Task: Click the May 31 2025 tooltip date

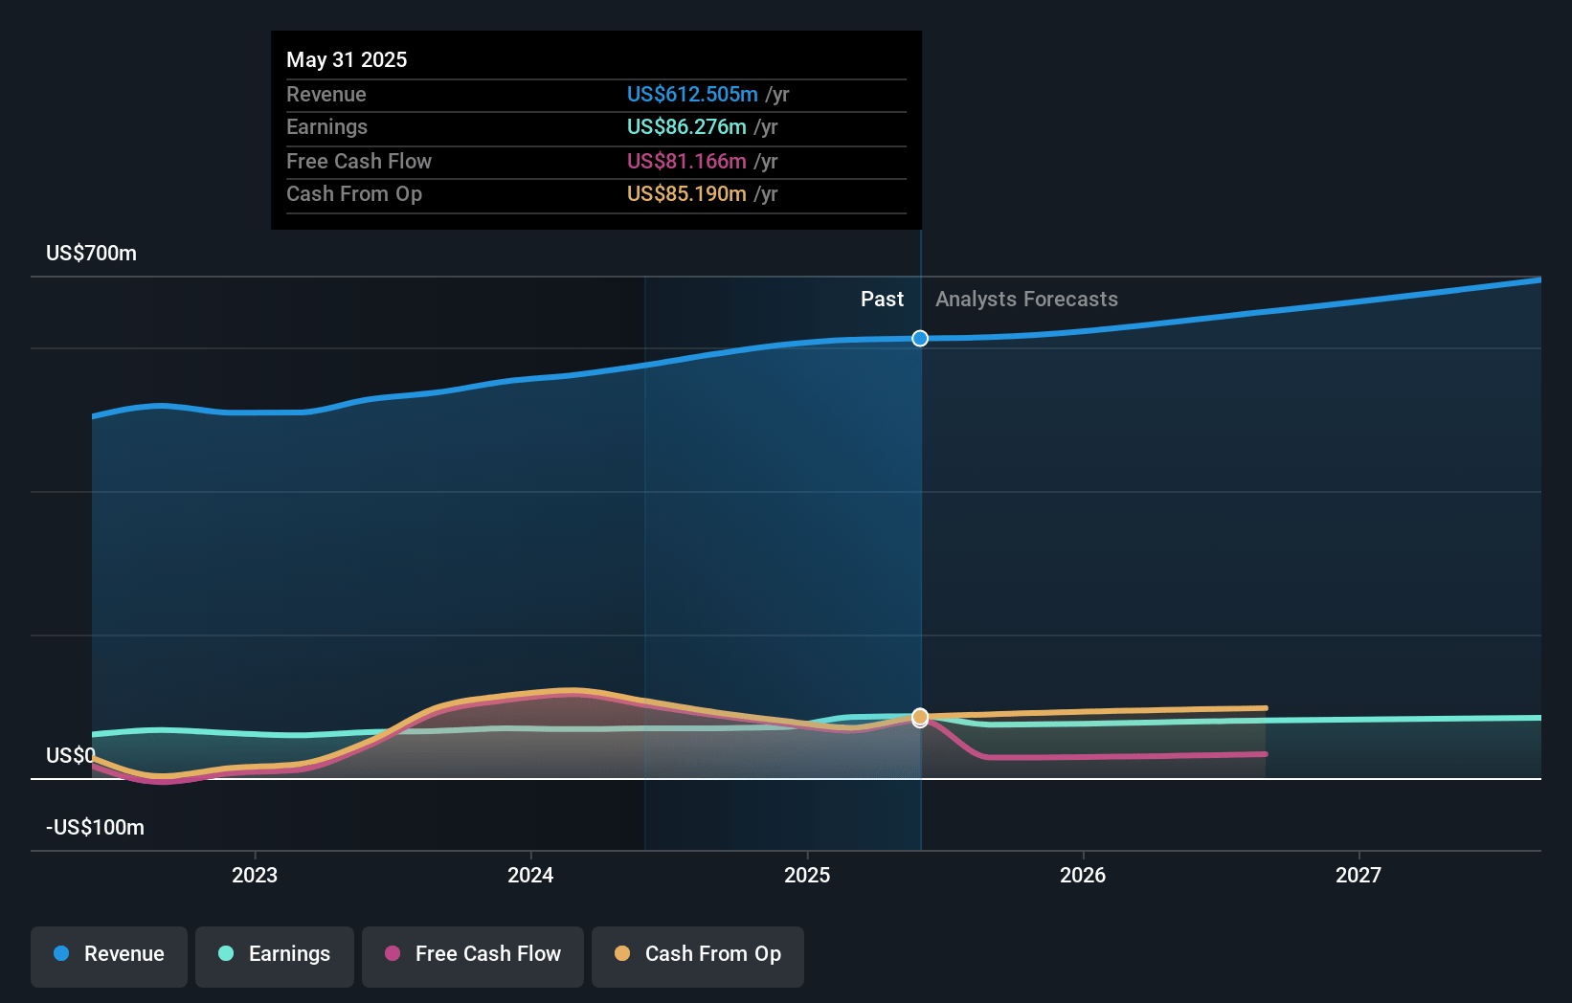Action: pyautogui.click(x=347, y=59)
